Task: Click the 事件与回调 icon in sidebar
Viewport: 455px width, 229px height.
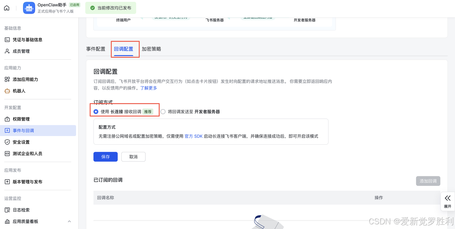Action: (7, 131)
